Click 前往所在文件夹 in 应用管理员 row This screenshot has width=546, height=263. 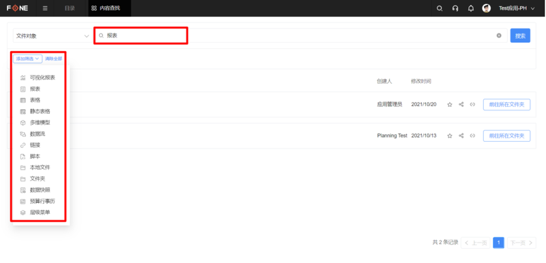[506, 104]
